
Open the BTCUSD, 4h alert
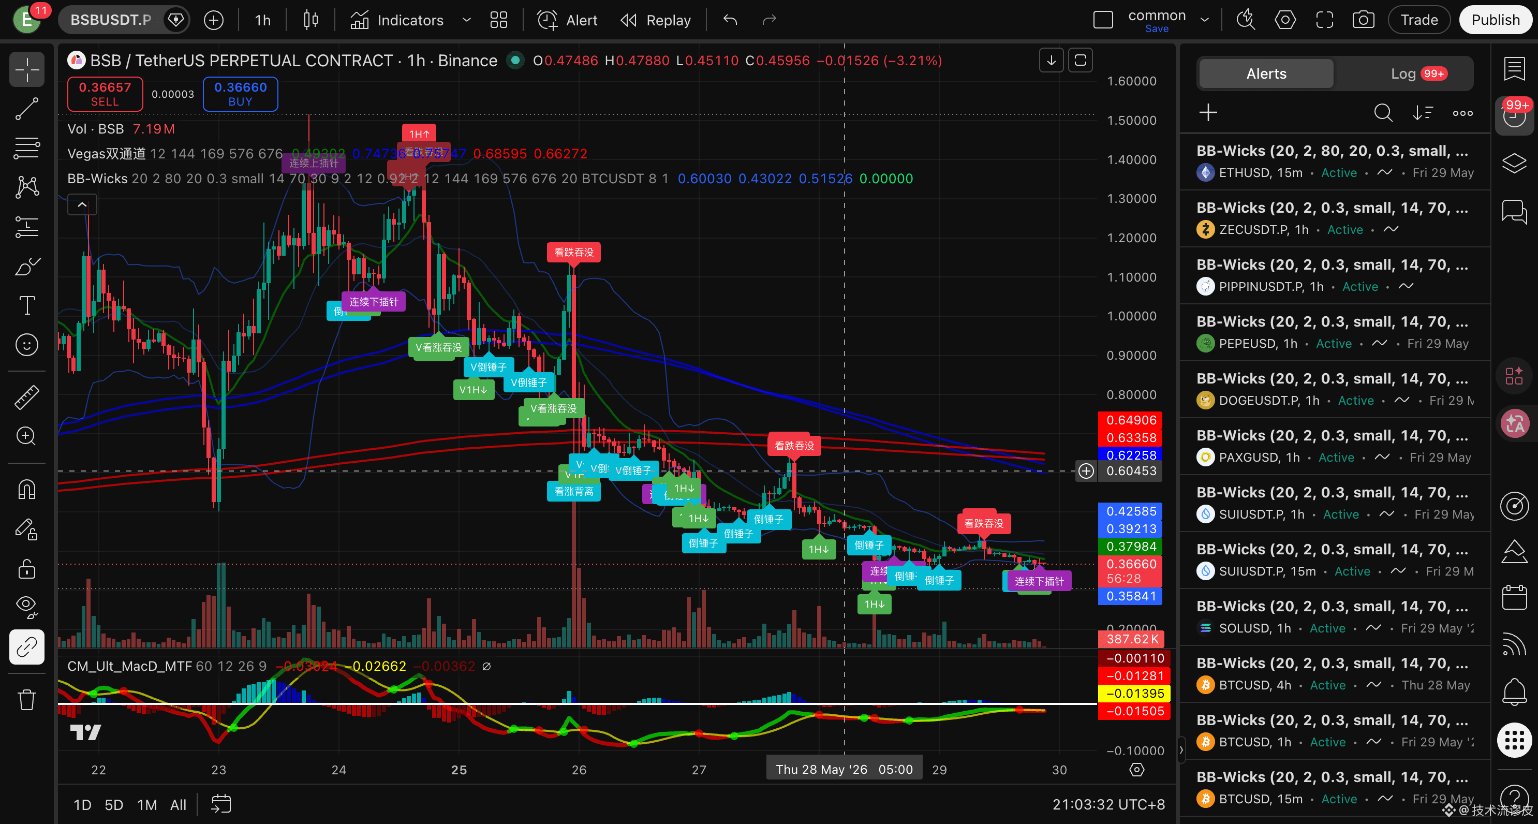tap(1335, 674)
